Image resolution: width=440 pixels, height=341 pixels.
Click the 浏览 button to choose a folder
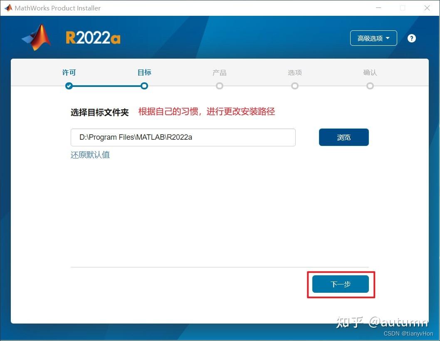click(x=344, y=137)
